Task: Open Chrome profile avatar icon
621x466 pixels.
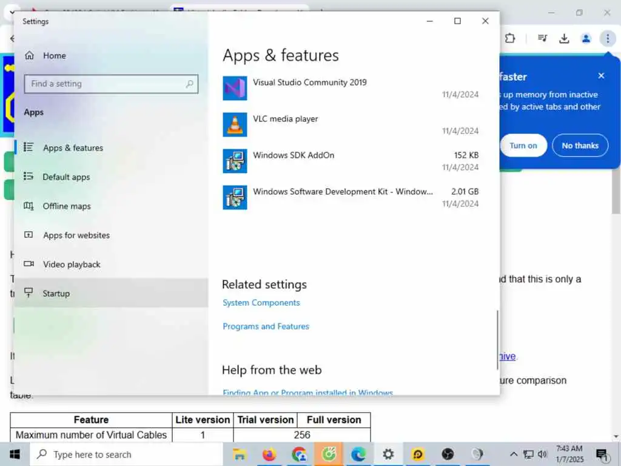Action: click(586, 38)
